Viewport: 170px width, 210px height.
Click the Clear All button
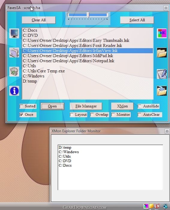click(39, 20)
